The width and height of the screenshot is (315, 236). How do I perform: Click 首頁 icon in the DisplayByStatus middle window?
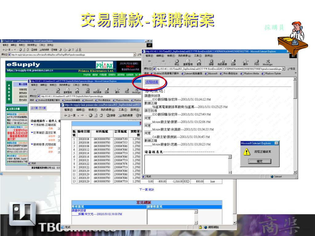pos(77,91)
